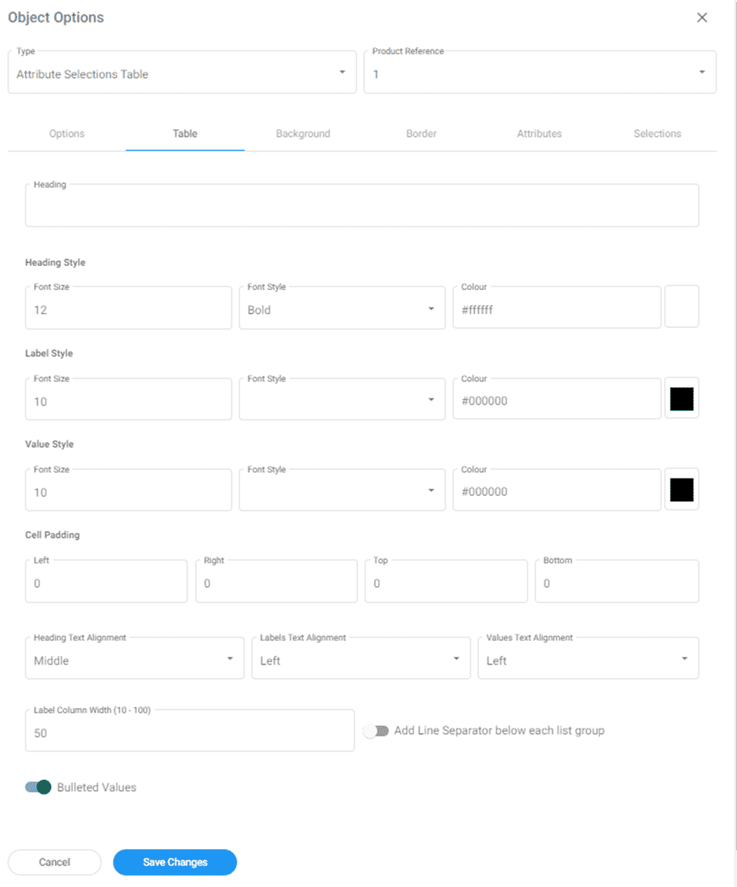Expand the Product Reference dropdown
The width and height of the screenshot is (737, 887).
[540, 73]
